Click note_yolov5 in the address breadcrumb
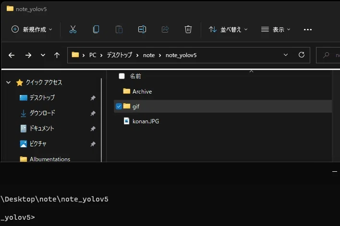 pyautogui.click(x=181, y=55)
